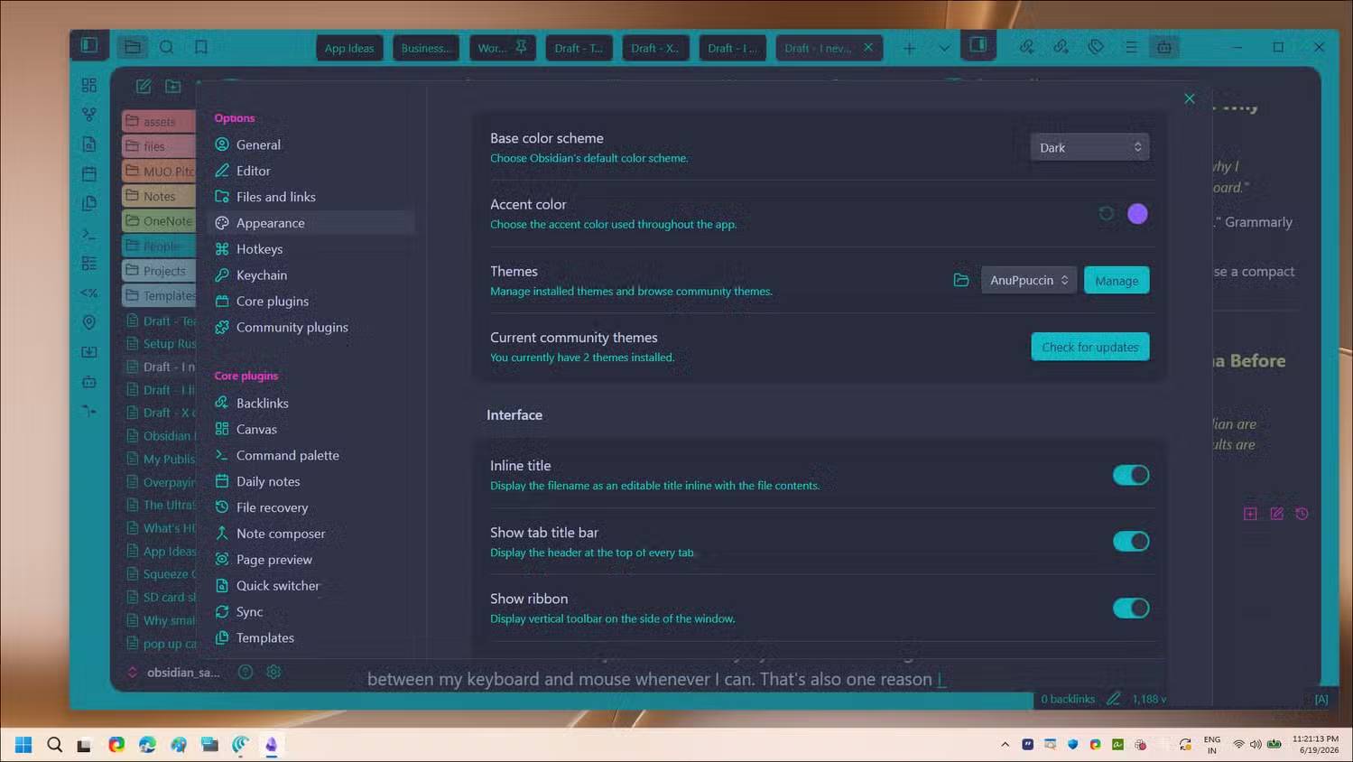Switch to the App Ideas tab
Screen dimensions: 1353x762
click(x=349, y=48)
